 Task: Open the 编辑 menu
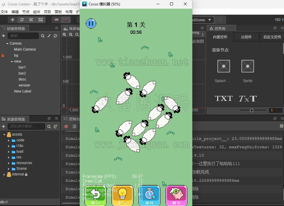coord(15,12)
